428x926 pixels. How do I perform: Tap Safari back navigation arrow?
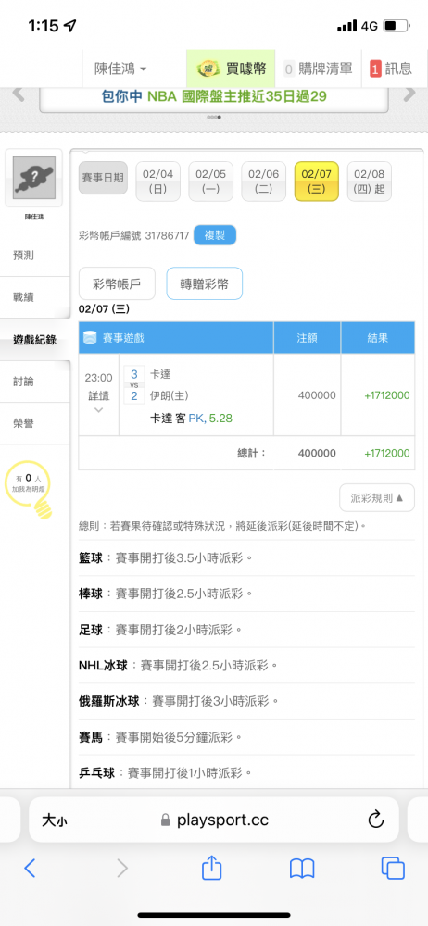[30, 868]
